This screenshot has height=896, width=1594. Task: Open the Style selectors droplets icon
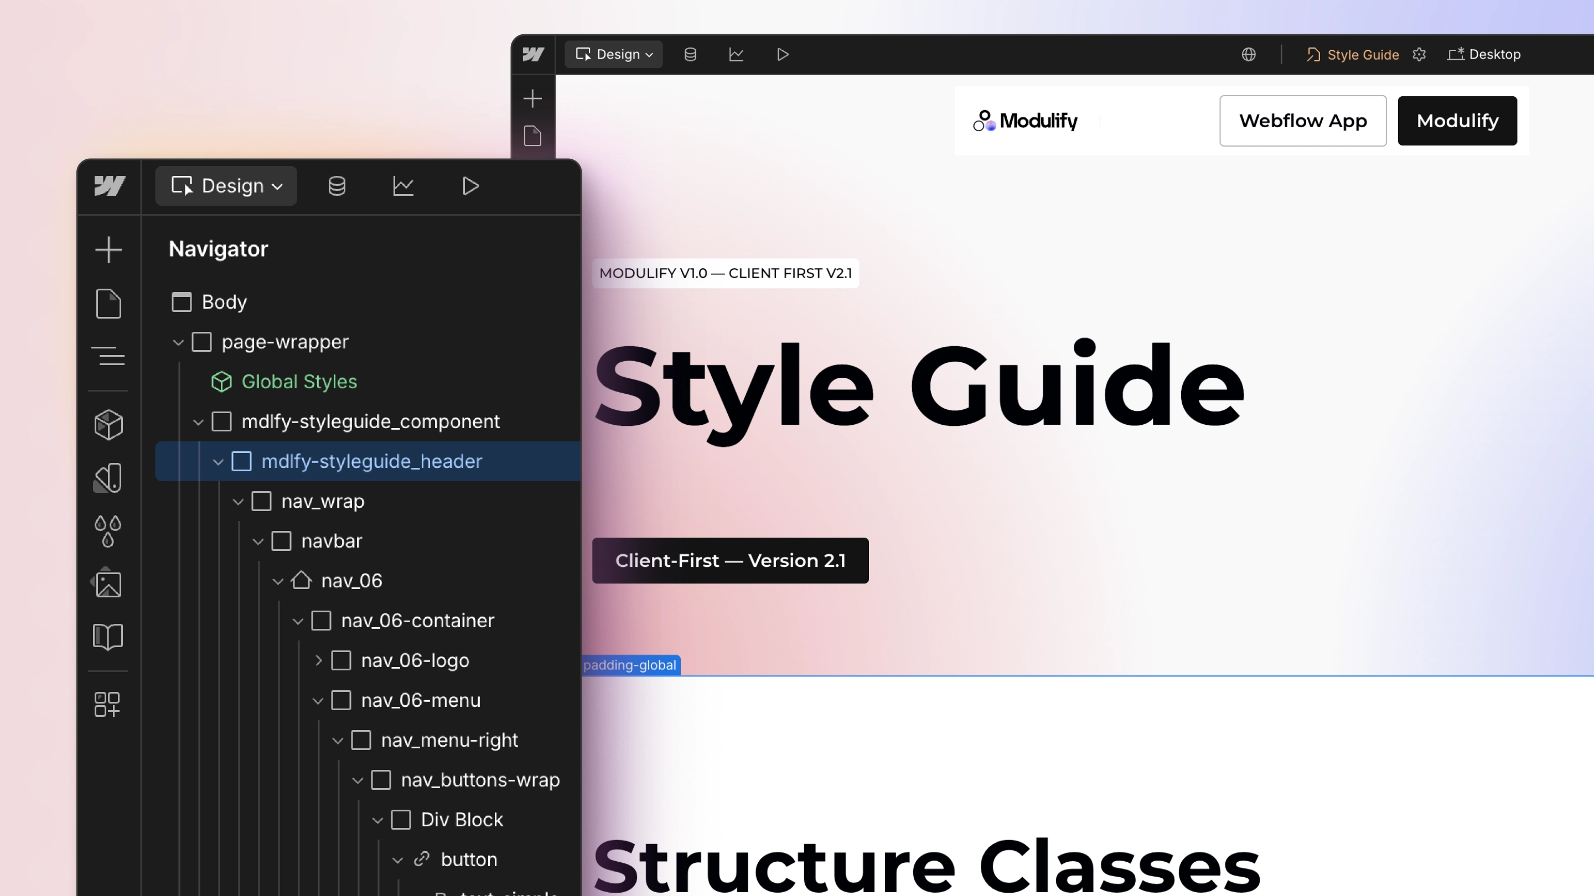[x=108, y=530]
